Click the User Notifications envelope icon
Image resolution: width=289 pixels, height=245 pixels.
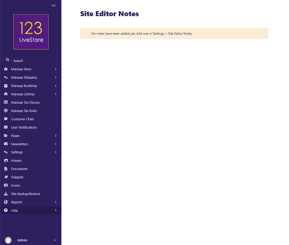point(6,127)
